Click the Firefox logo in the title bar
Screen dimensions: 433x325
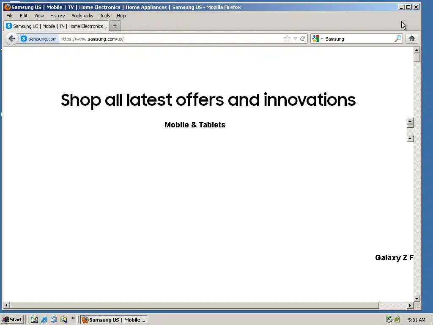8,7
